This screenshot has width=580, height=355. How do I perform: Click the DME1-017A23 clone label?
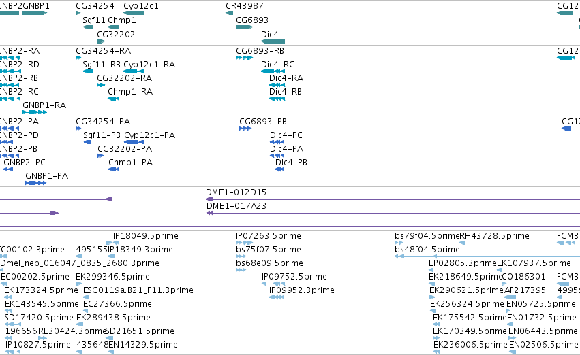tap(236, 206)
